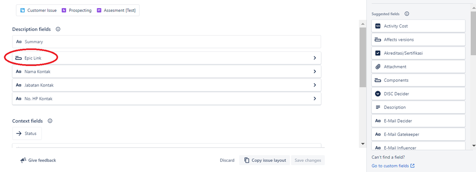Select the Assesment [Test] issue type
The image size is (476, 172).
point(116,10)
